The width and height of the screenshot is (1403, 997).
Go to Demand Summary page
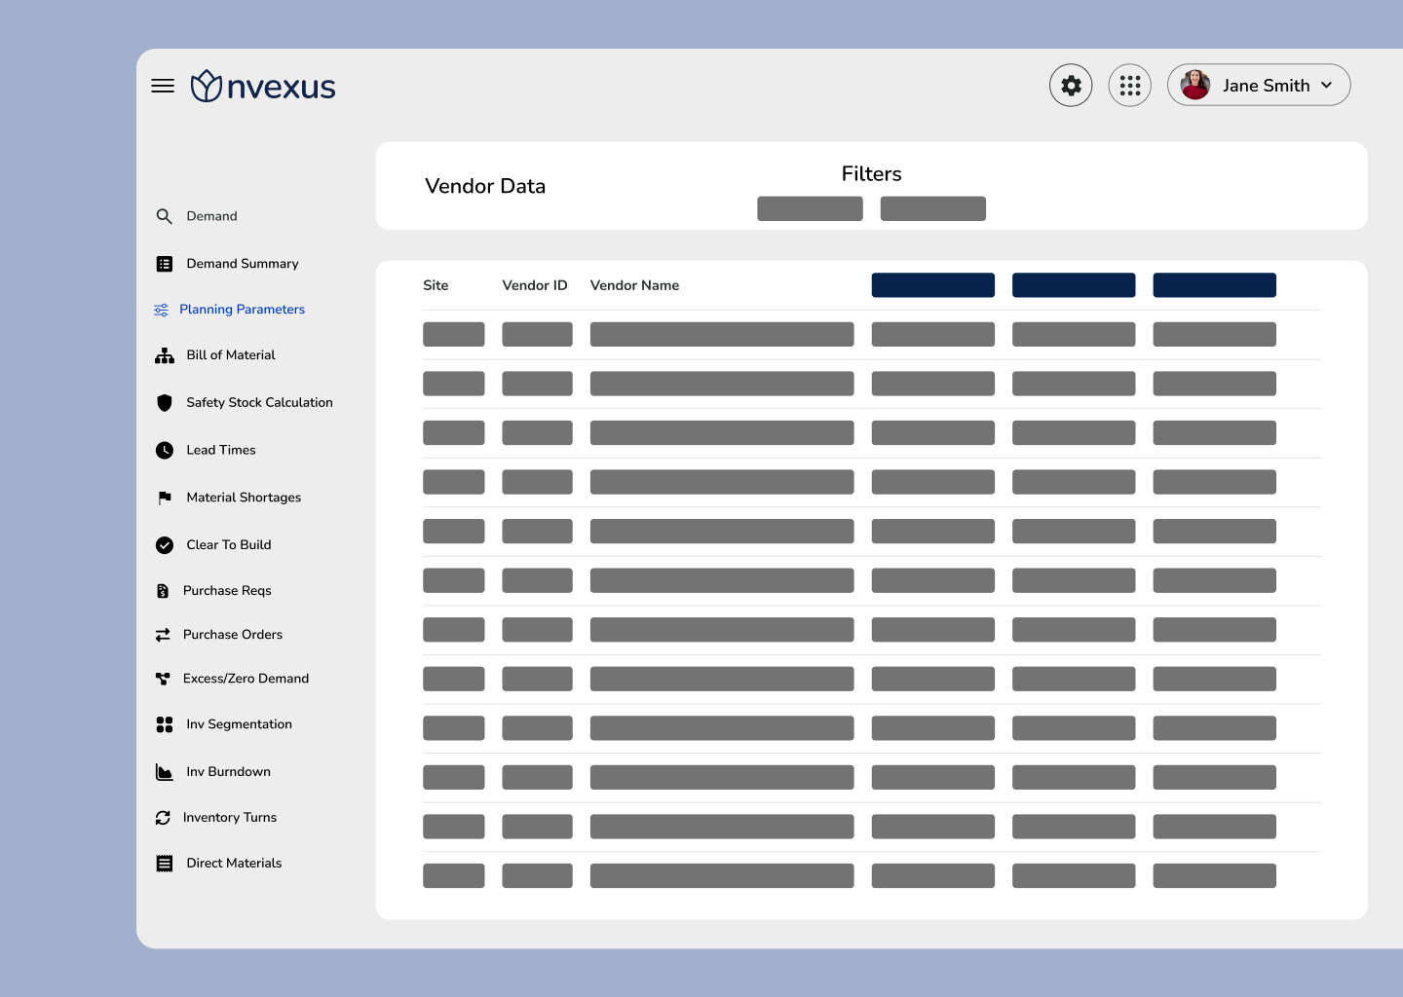point(243,264)
